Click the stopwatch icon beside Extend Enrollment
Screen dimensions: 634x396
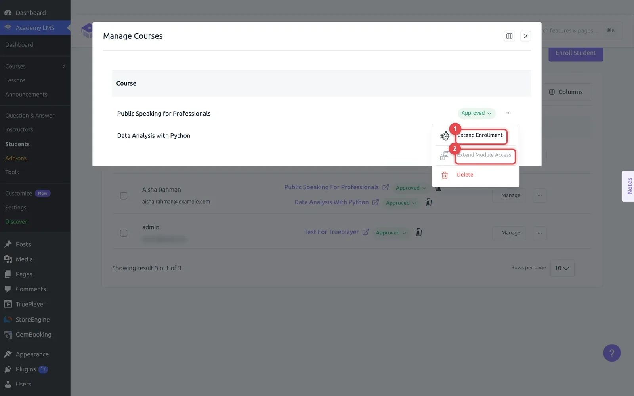[x=445, y=136]
